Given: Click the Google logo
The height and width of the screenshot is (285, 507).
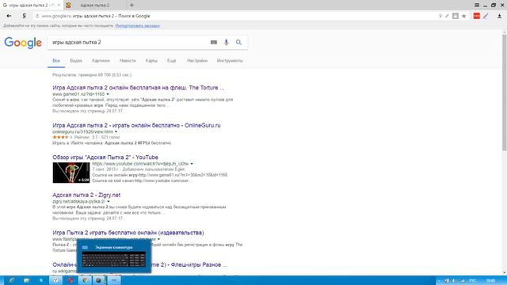Looking at the screenshot, I should (23, 43).
